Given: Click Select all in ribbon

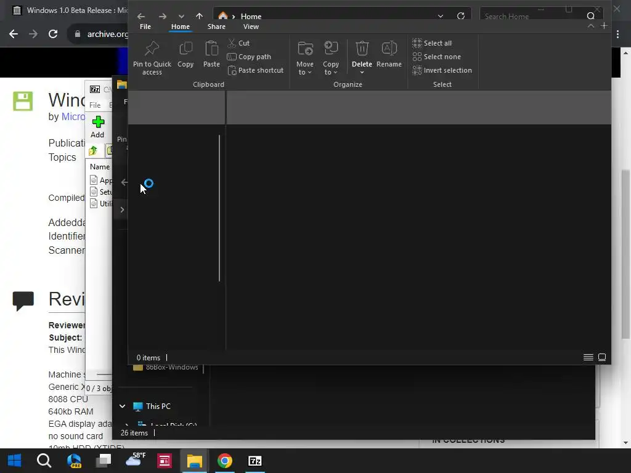Looking at the screenshot, I should click(x=432, y=43).
